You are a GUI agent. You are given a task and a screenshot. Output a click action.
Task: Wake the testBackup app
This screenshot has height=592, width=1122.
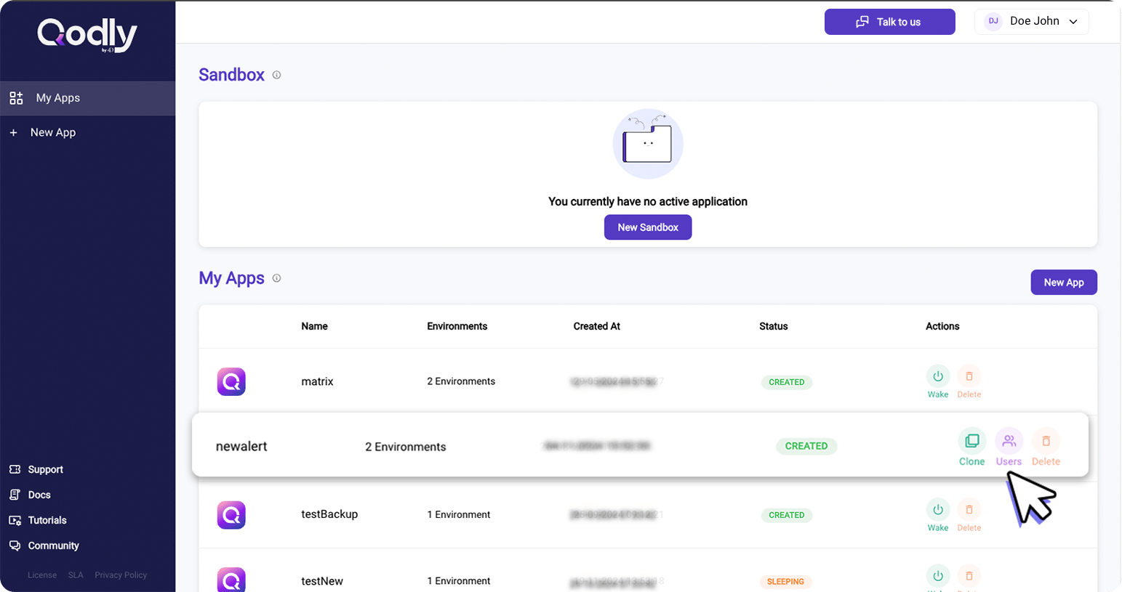[937, 509]
